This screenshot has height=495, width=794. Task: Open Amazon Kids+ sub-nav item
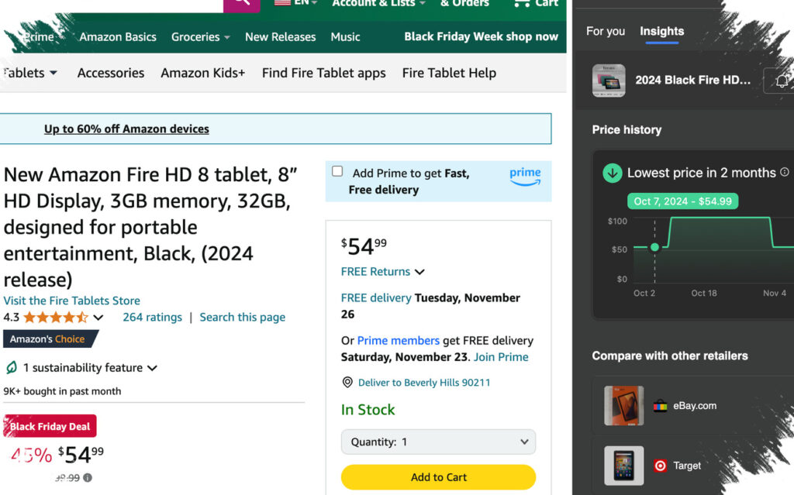pos(203,73)
